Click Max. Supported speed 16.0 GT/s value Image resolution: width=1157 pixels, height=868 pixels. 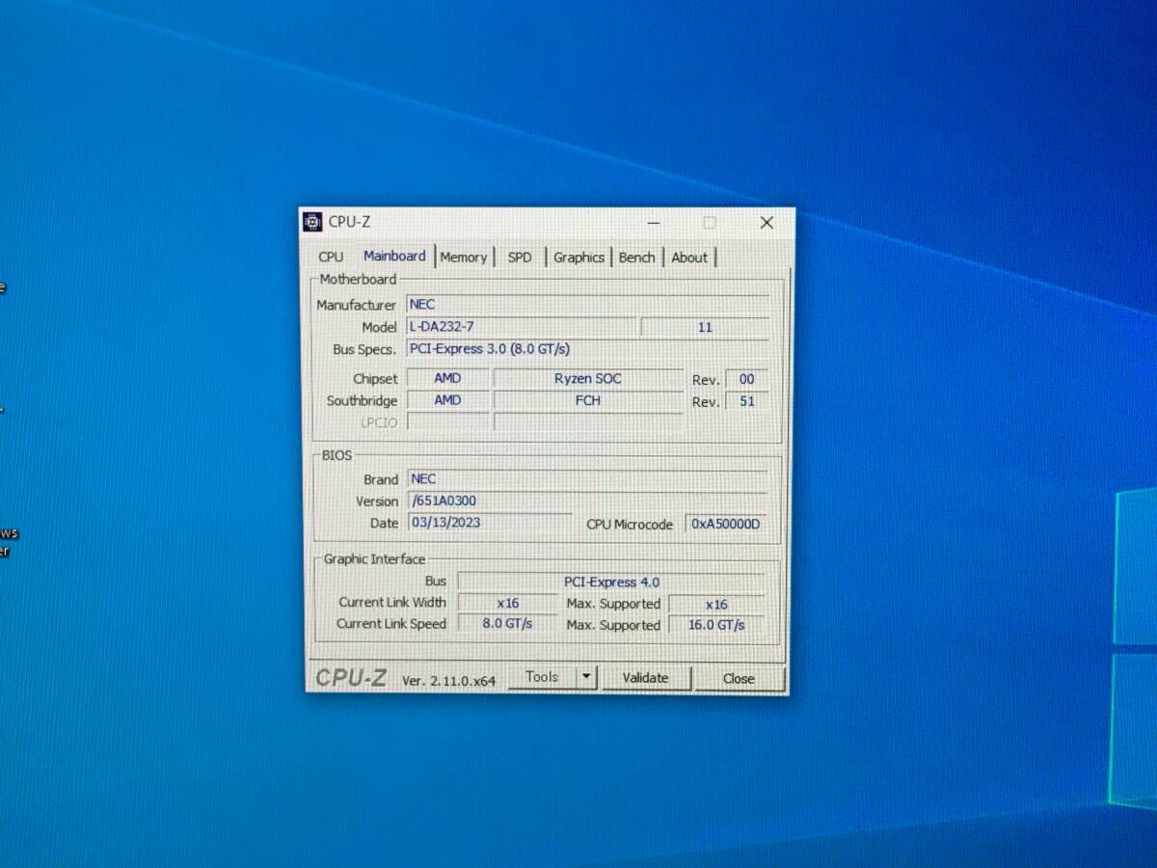click(x=716, y=625)
